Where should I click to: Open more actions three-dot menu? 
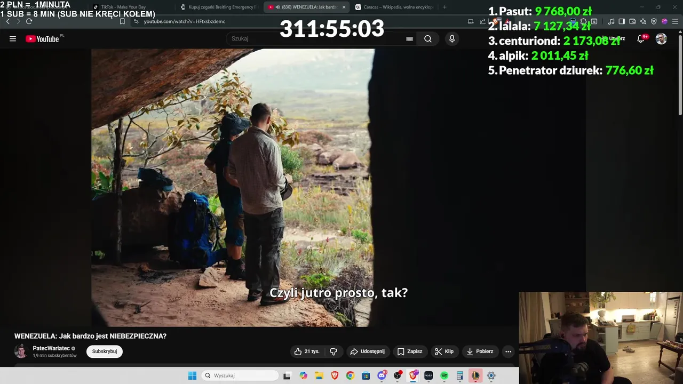(508, 351)
